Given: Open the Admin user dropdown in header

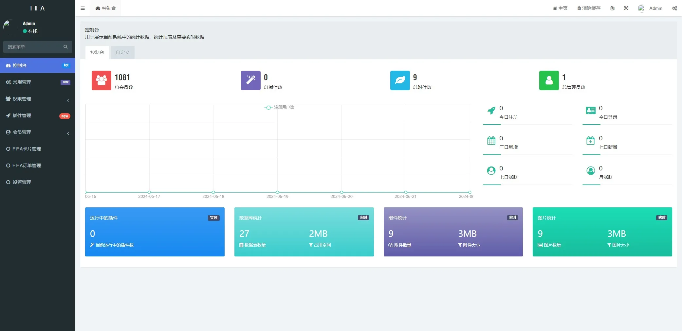Looking at the screenshot, I should [650, 8].
